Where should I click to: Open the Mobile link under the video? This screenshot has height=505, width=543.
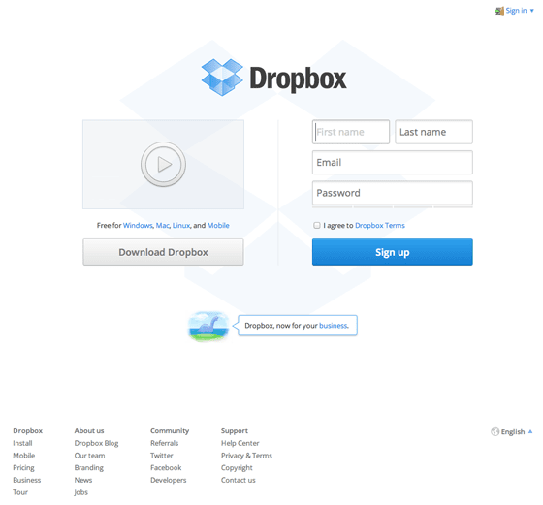(218, 225)
